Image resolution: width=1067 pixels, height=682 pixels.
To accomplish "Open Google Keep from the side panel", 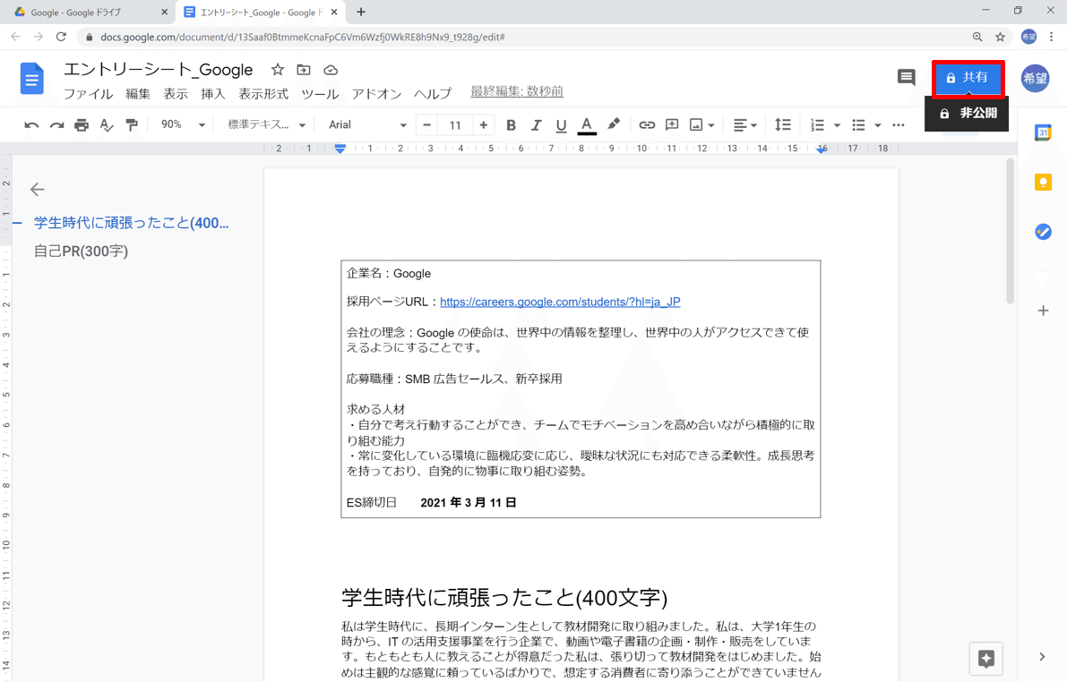I will click(1043, 182).
